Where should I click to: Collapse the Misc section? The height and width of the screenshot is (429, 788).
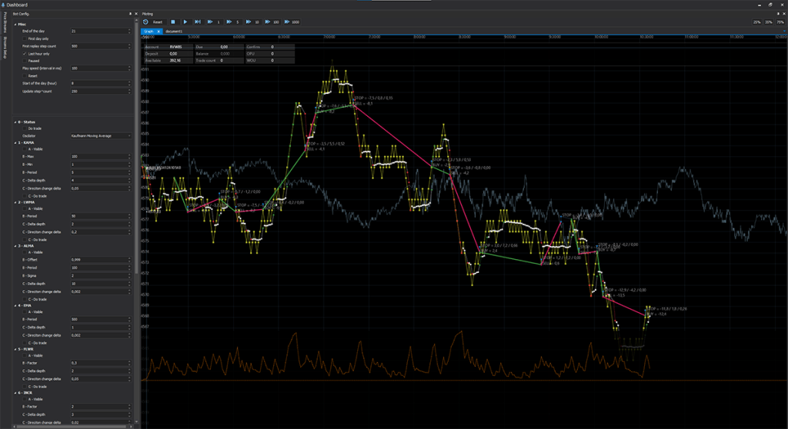pos(15,24)
